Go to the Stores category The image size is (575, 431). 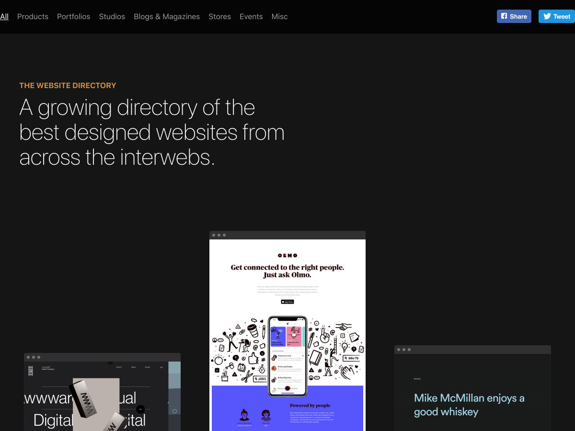click(x=219, y=16)
